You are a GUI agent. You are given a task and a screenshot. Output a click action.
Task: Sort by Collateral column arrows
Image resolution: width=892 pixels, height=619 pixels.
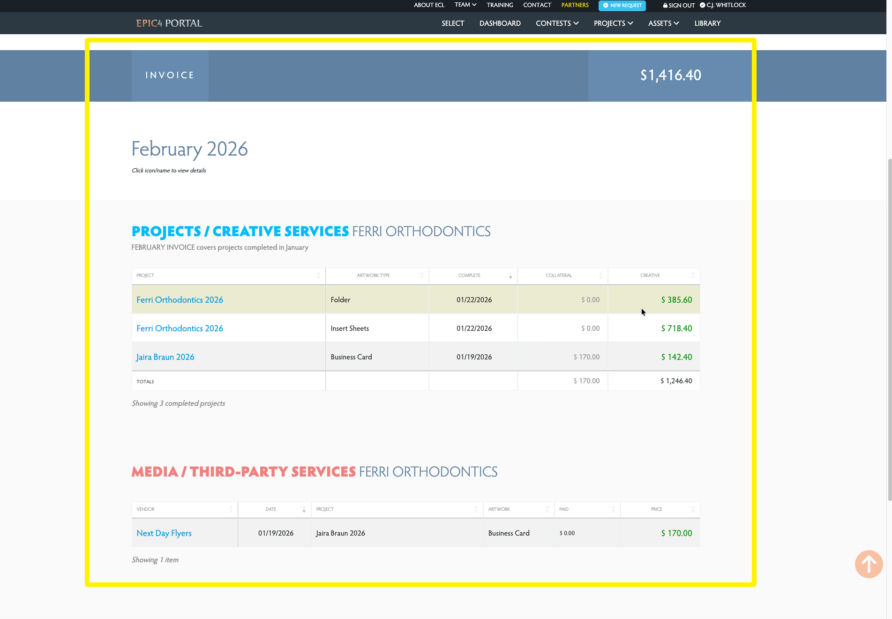tap(600, 276)
